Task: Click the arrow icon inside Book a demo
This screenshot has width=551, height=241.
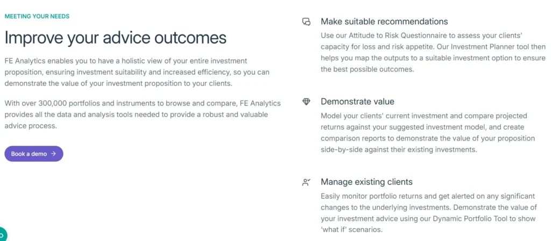Action: [x=53, y=154]
